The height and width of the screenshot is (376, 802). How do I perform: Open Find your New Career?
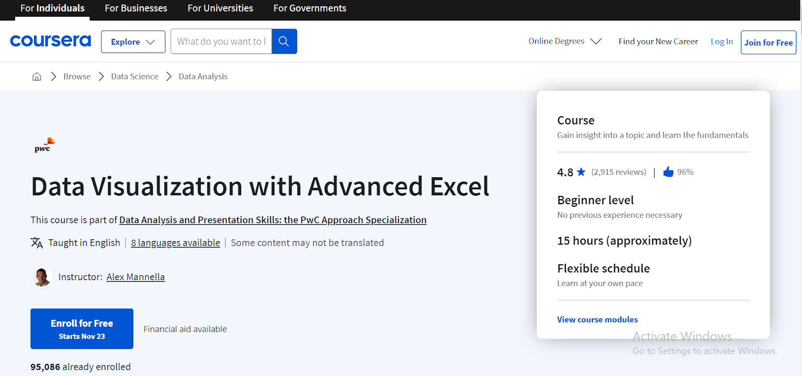tap(658, 42)
